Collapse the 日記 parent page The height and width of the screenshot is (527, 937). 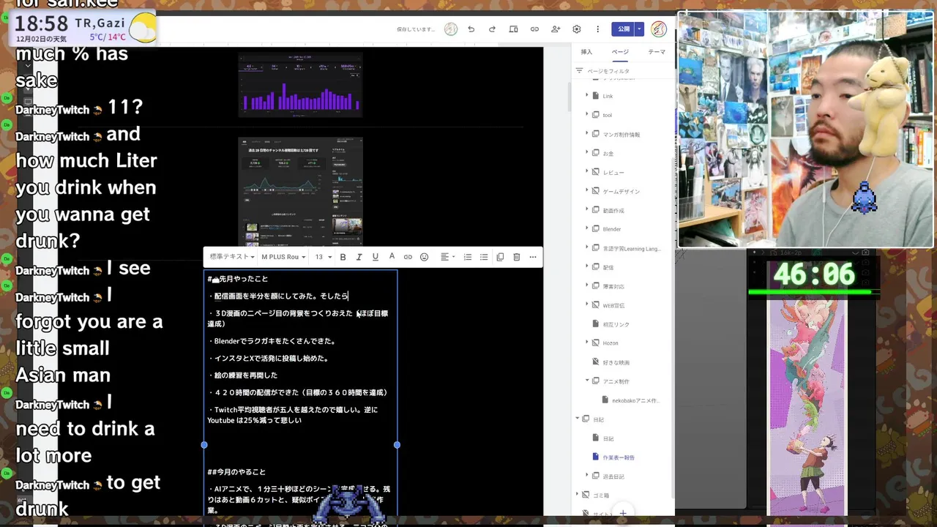tap(577, 419)
